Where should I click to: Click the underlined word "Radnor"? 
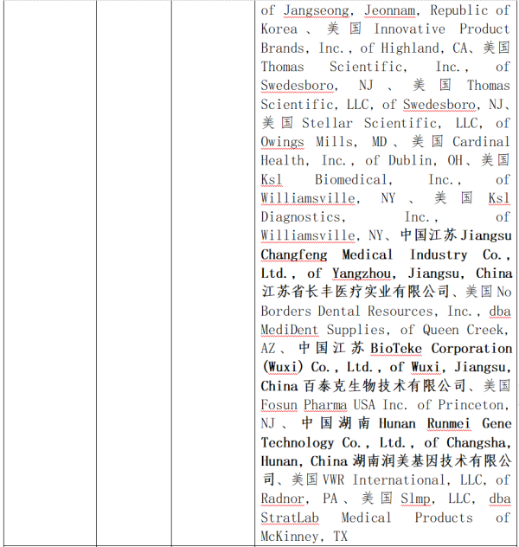pos(282,500)
